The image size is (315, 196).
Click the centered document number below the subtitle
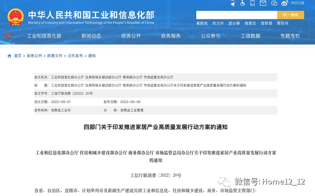(x=156, y=176)
